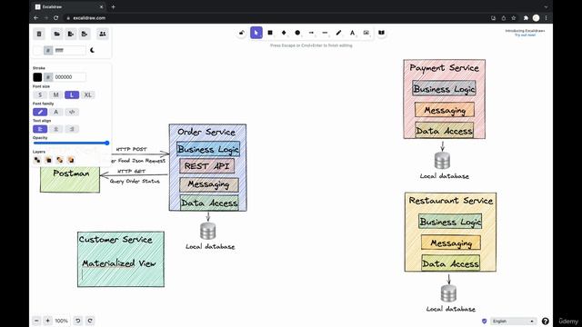Choose the code font family
Viewport: 582px width, 327px height.
(72, 112)
